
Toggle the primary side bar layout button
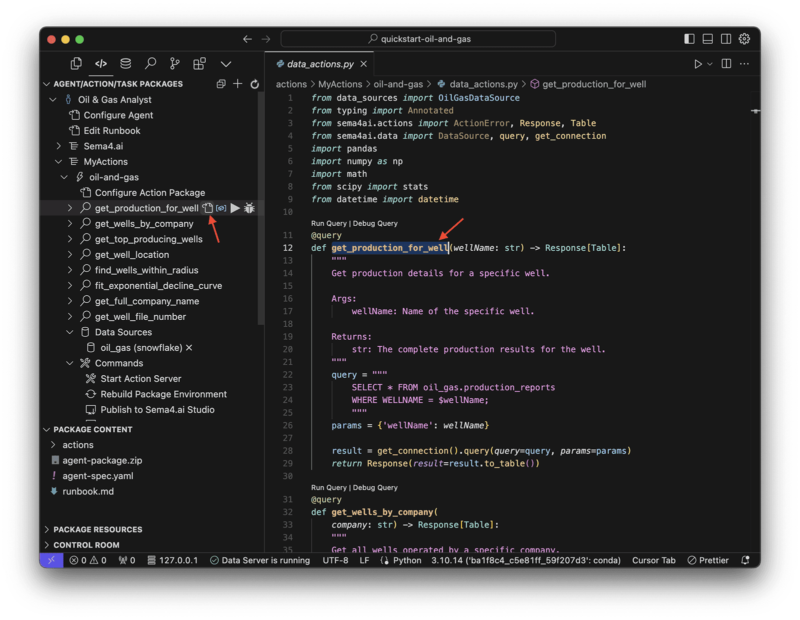coord(689,39)
